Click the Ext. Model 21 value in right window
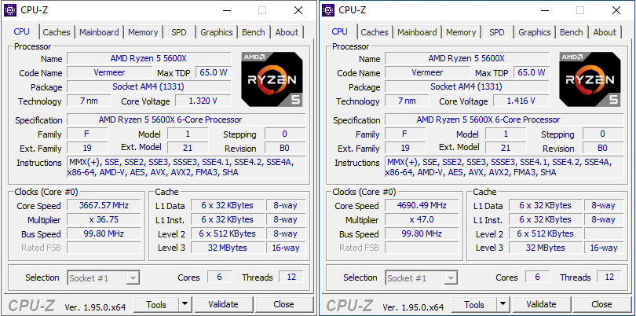 (x=506, y=149)
